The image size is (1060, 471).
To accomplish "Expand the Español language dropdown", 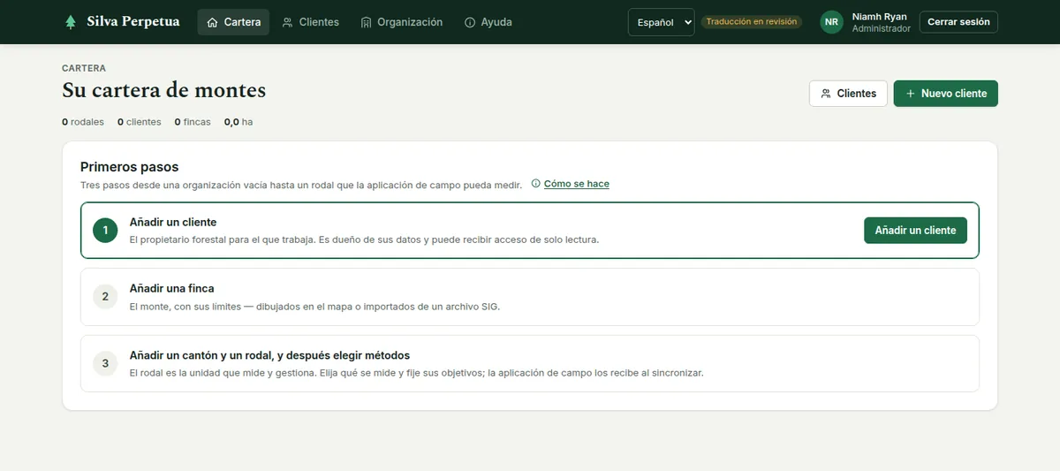I will tap(661, 22).
